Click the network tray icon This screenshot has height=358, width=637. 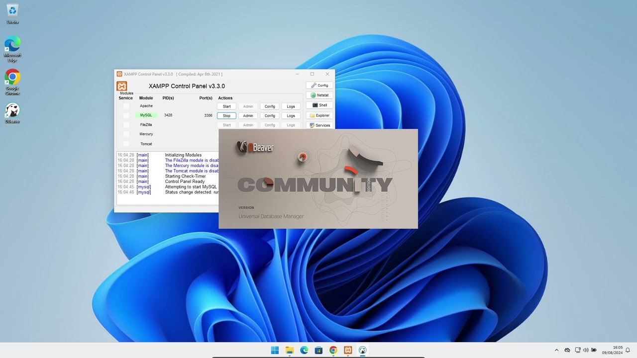pyautogui.click(x=578, y=350)
